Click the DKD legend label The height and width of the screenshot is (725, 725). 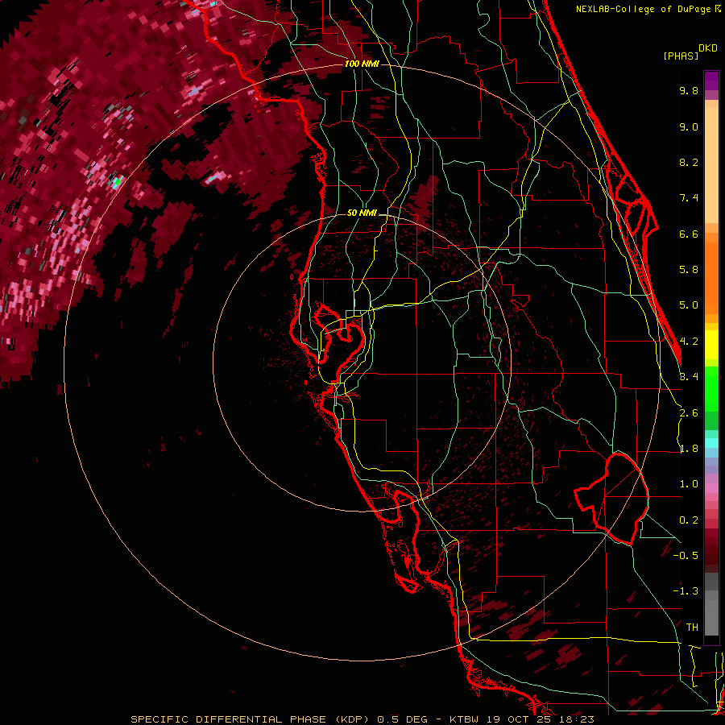coord(707,48)
